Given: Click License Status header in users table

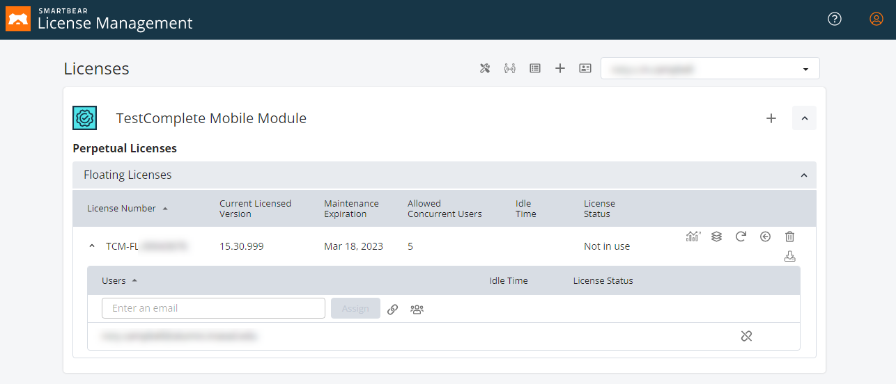Looking at the screenshot, I should [603, 281].
